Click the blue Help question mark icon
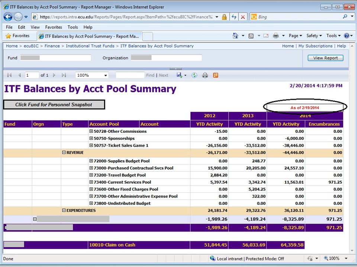Image resolution: width=357 pixels, height=267 pixels. (x=347, y=36)
